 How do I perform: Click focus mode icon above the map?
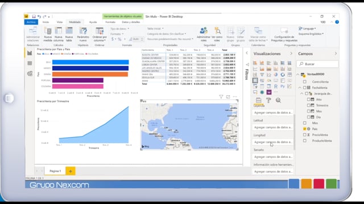228,97
